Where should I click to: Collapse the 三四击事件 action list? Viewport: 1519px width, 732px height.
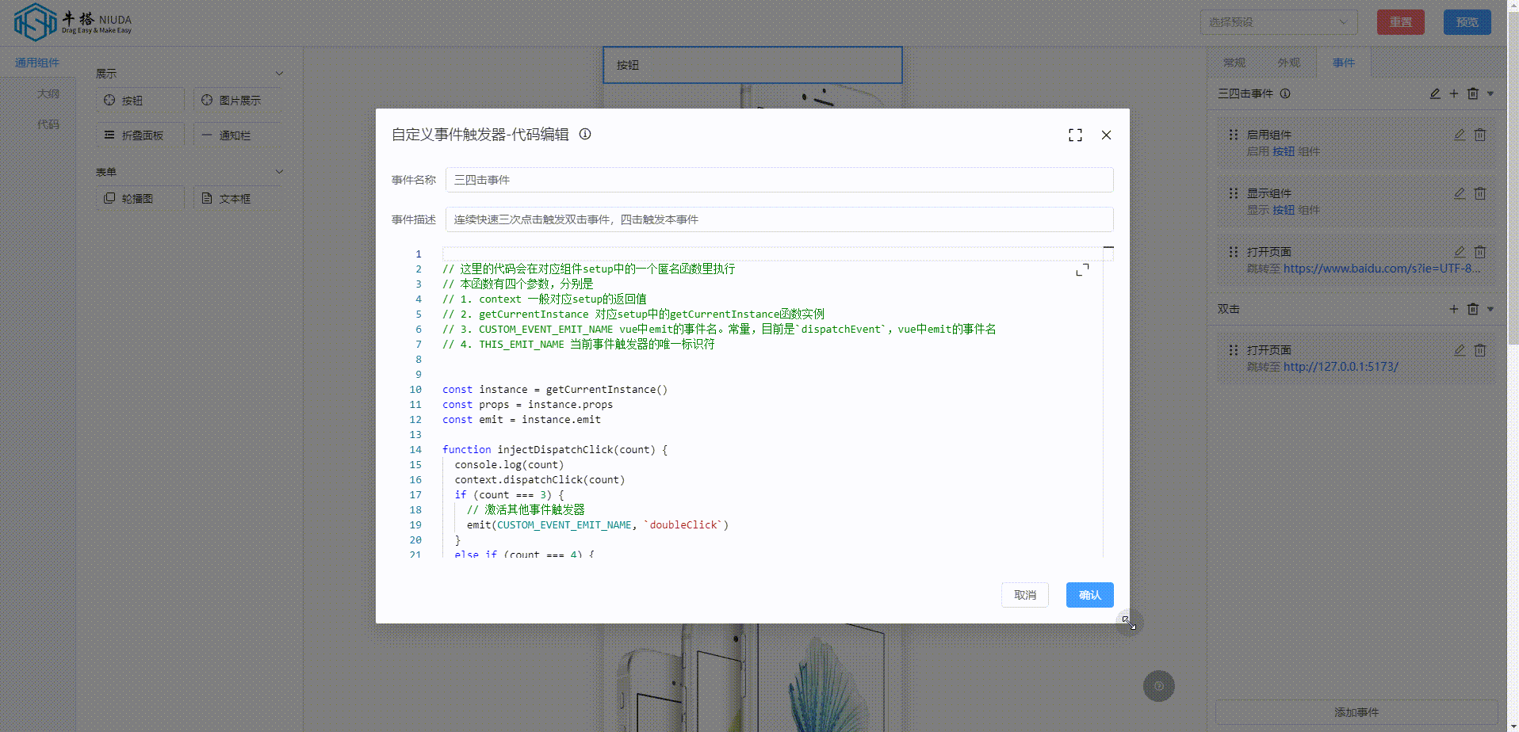pyautogui.click(x=1490, y=93)
